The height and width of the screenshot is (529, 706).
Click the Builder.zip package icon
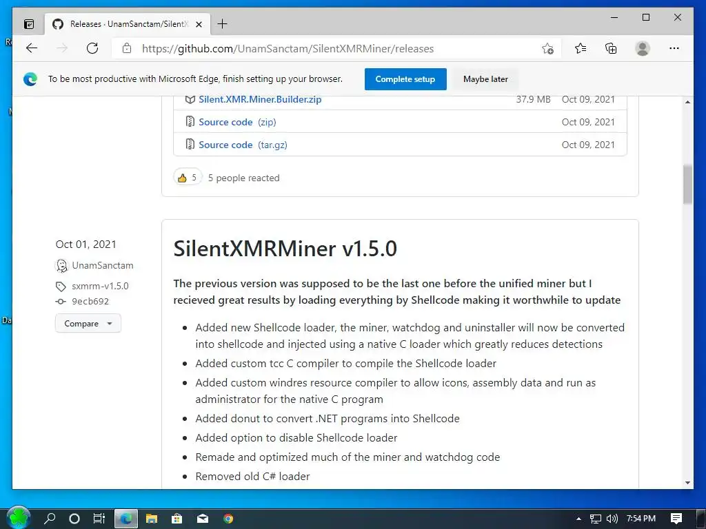(x=190, y=99)
